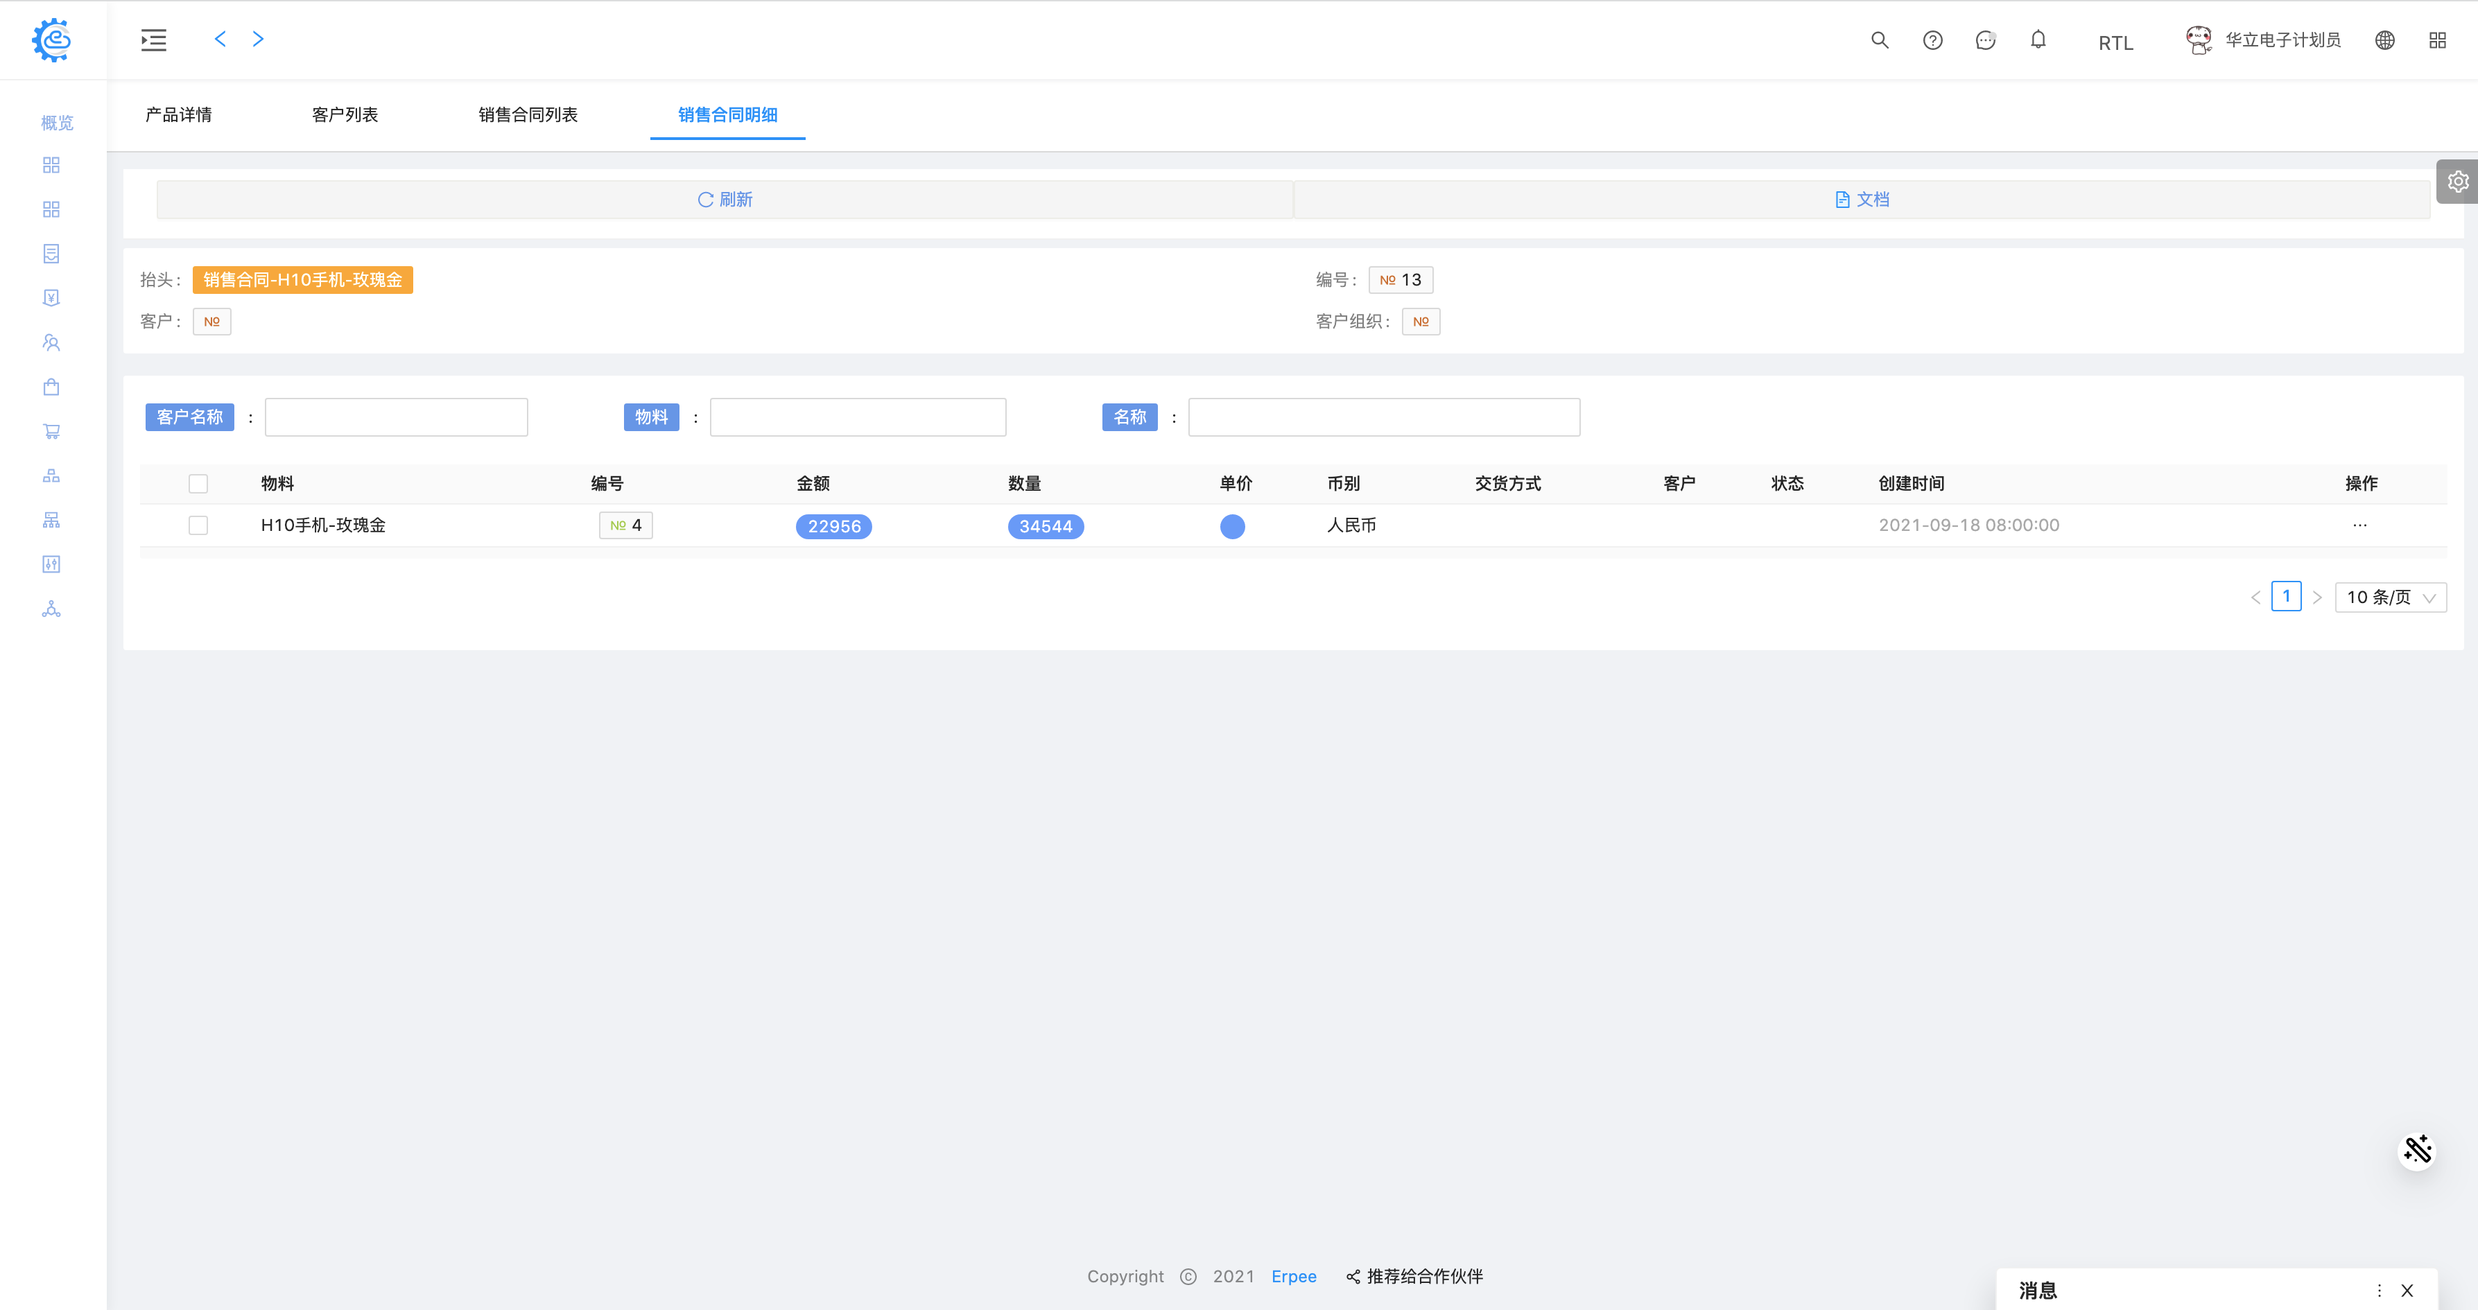Open the Erpee footer link

(1294, 1276)
